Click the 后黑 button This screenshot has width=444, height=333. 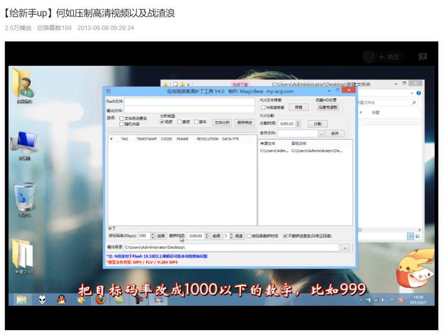161,236
